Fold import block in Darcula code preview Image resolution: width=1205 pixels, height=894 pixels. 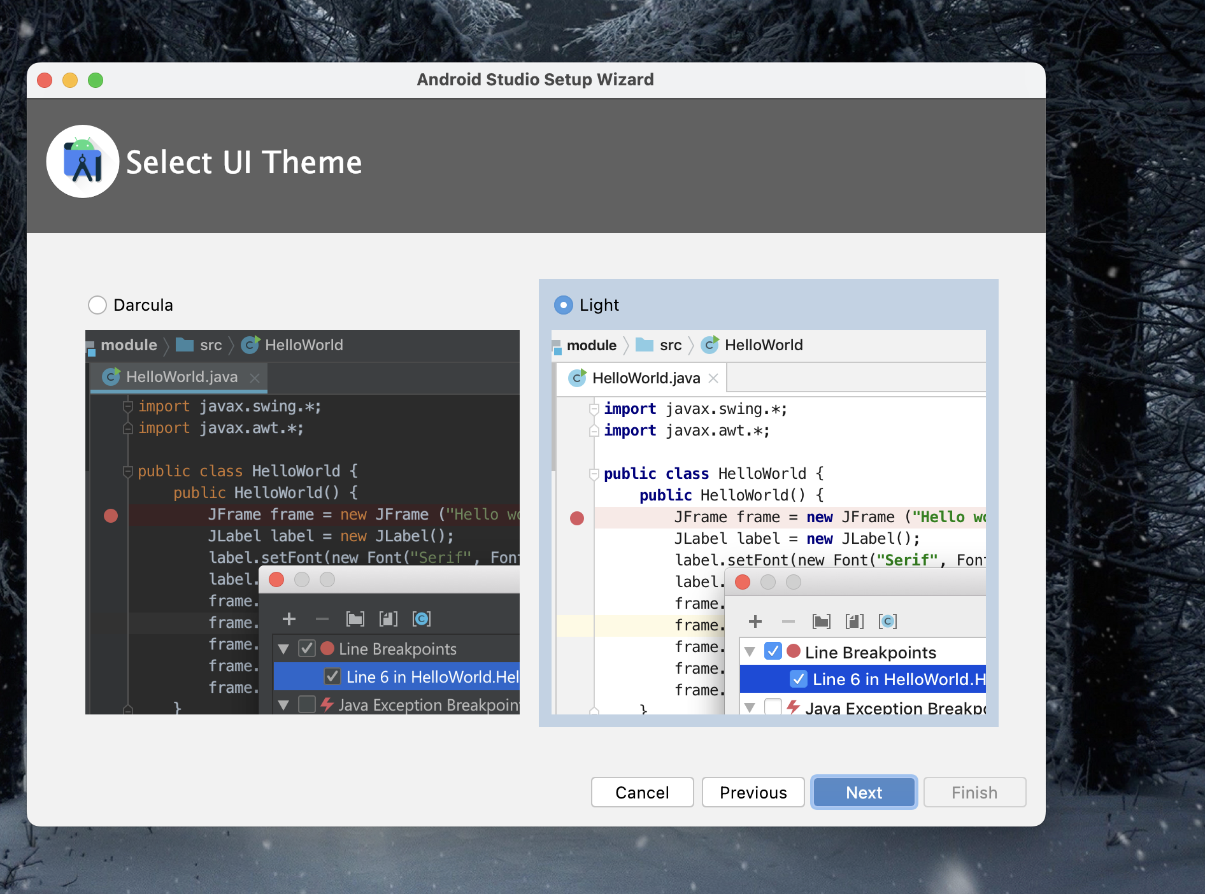[x=127, y=406]
